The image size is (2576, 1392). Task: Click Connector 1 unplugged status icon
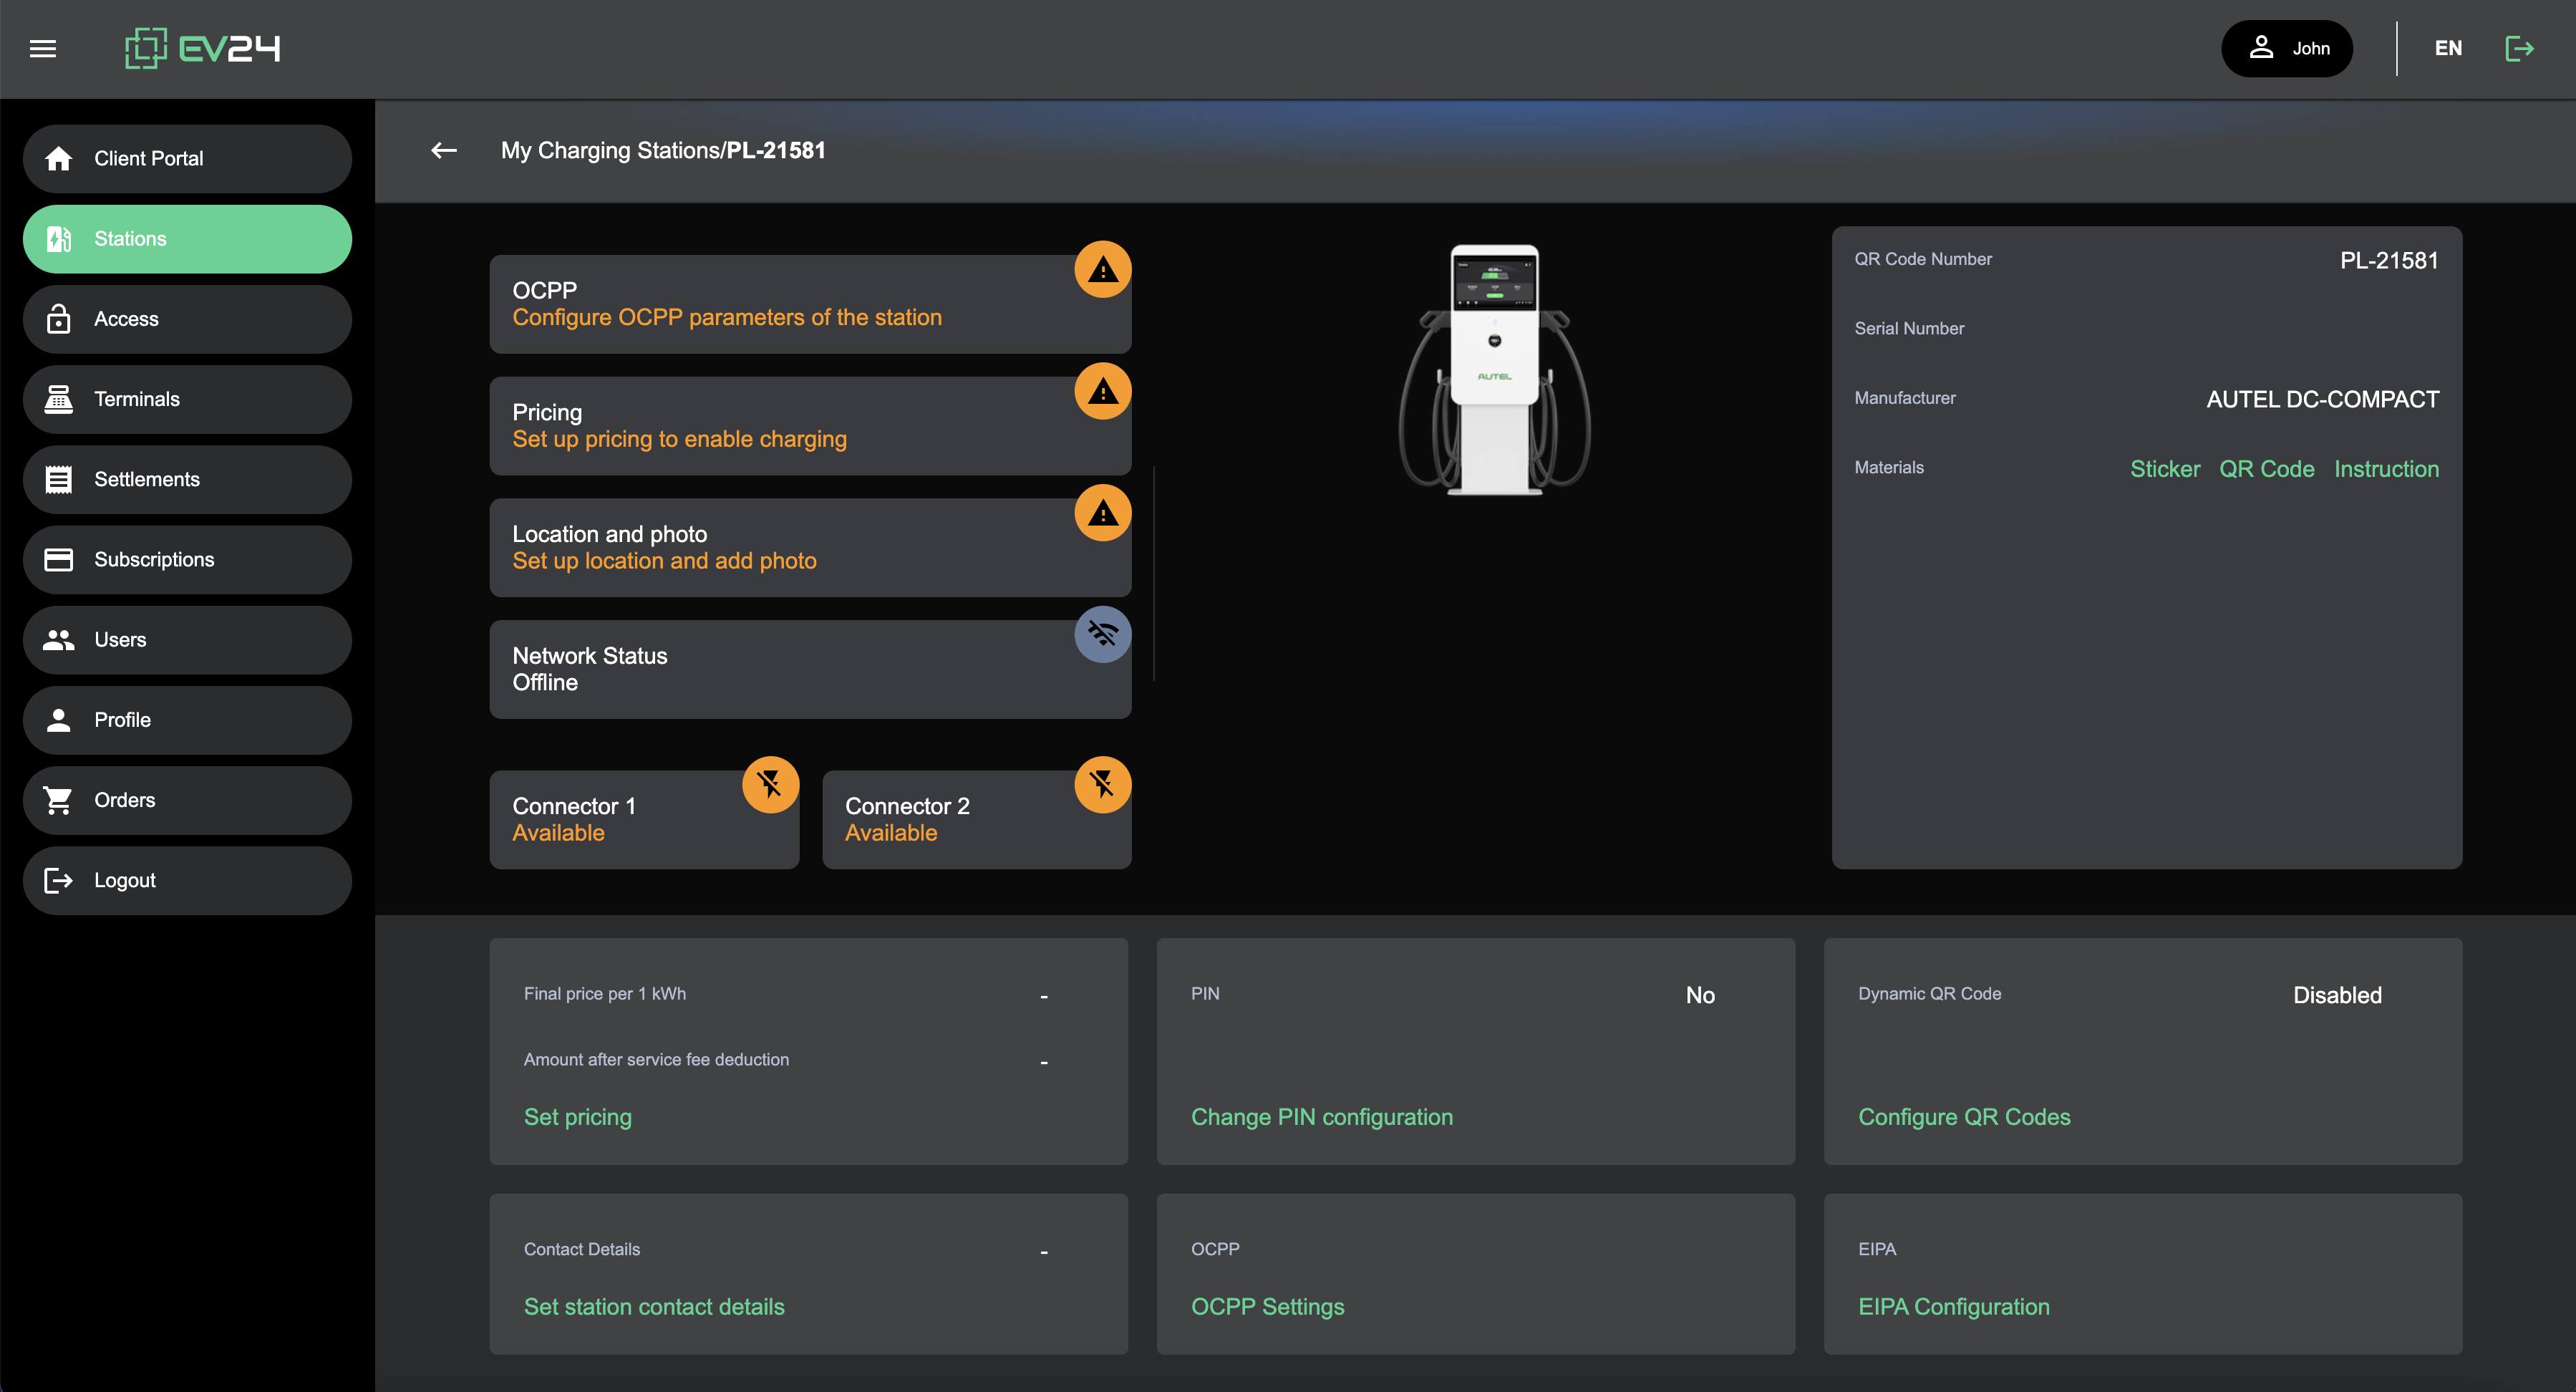point(770,784)
